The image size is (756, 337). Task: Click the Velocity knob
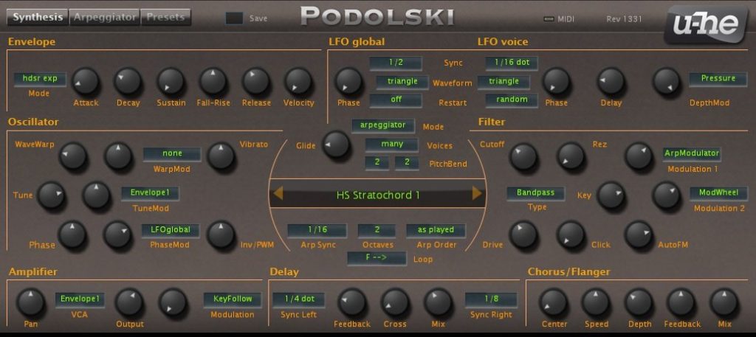[298, 81]
